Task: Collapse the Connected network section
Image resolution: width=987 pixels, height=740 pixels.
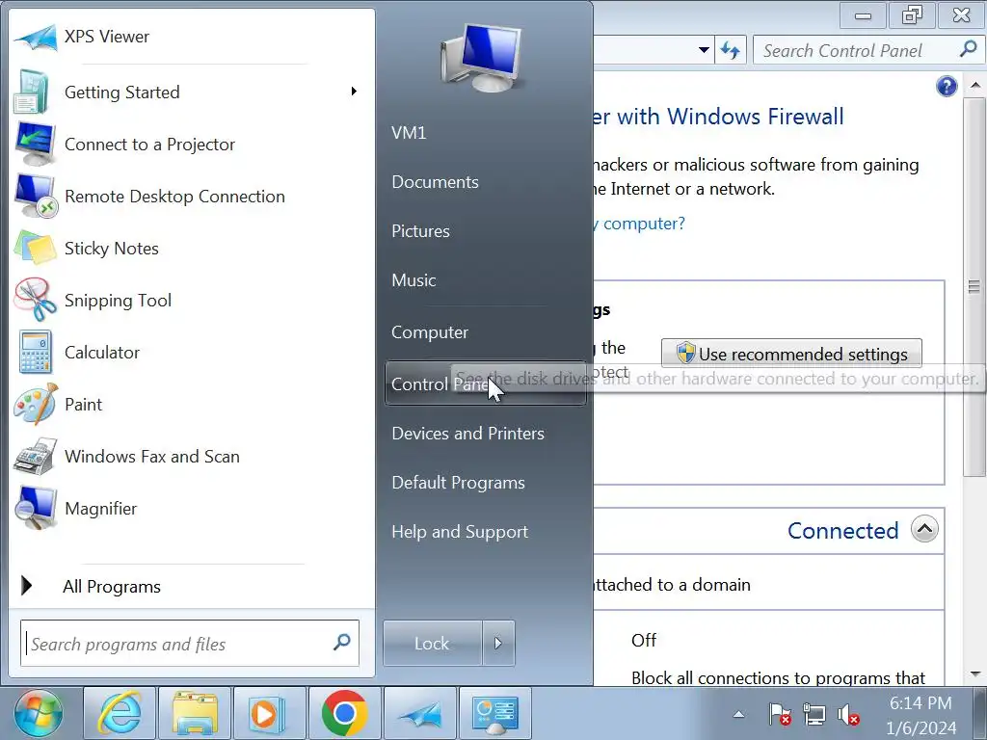Action: [x=924, y=529]
